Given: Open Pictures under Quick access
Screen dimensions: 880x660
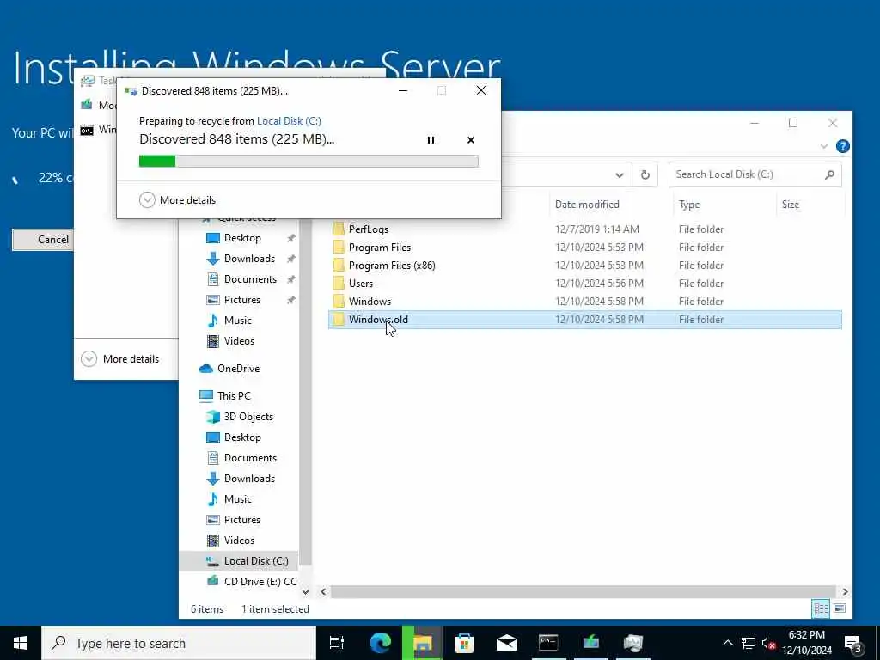Looking at the screenshot, I should 241,300.
